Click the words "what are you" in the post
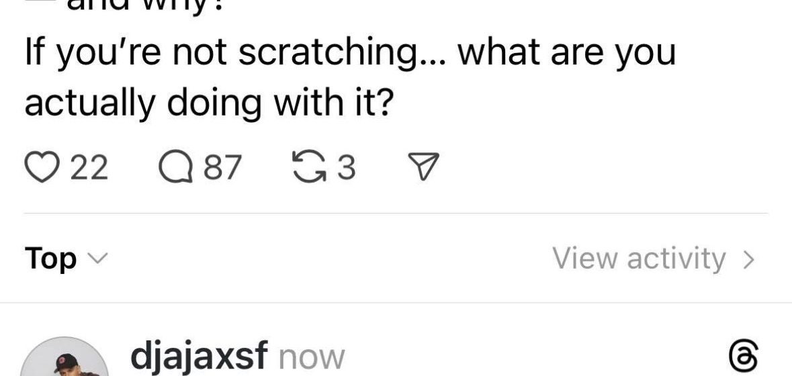The height and width of the screenshot is (376, 792). [x=568, y=52]
